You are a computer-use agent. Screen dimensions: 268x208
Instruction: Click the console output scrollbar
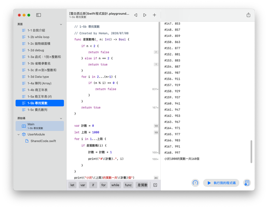click(x=251, y=151)
